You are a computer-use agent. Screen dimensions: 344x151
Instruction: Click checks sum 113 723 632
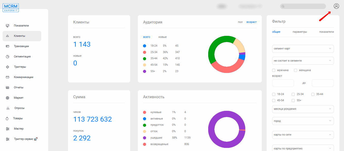93,119
